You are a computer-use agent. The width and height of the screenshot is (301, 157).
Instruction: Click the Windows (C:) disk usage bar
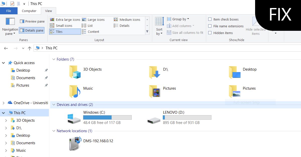(x=107, y=117)
